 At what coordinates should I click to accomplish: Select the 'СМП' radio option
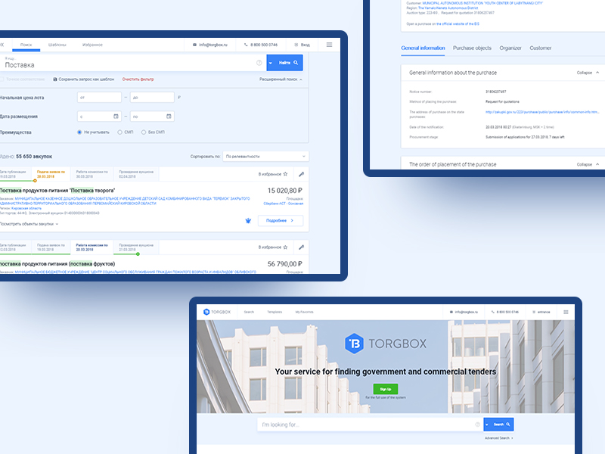pos(119,132)
